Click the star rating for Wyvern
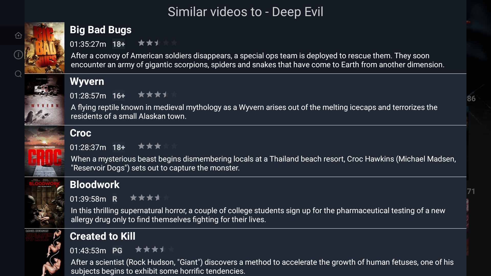This screenshot has width=491, height=276. [x=158, y=95]
